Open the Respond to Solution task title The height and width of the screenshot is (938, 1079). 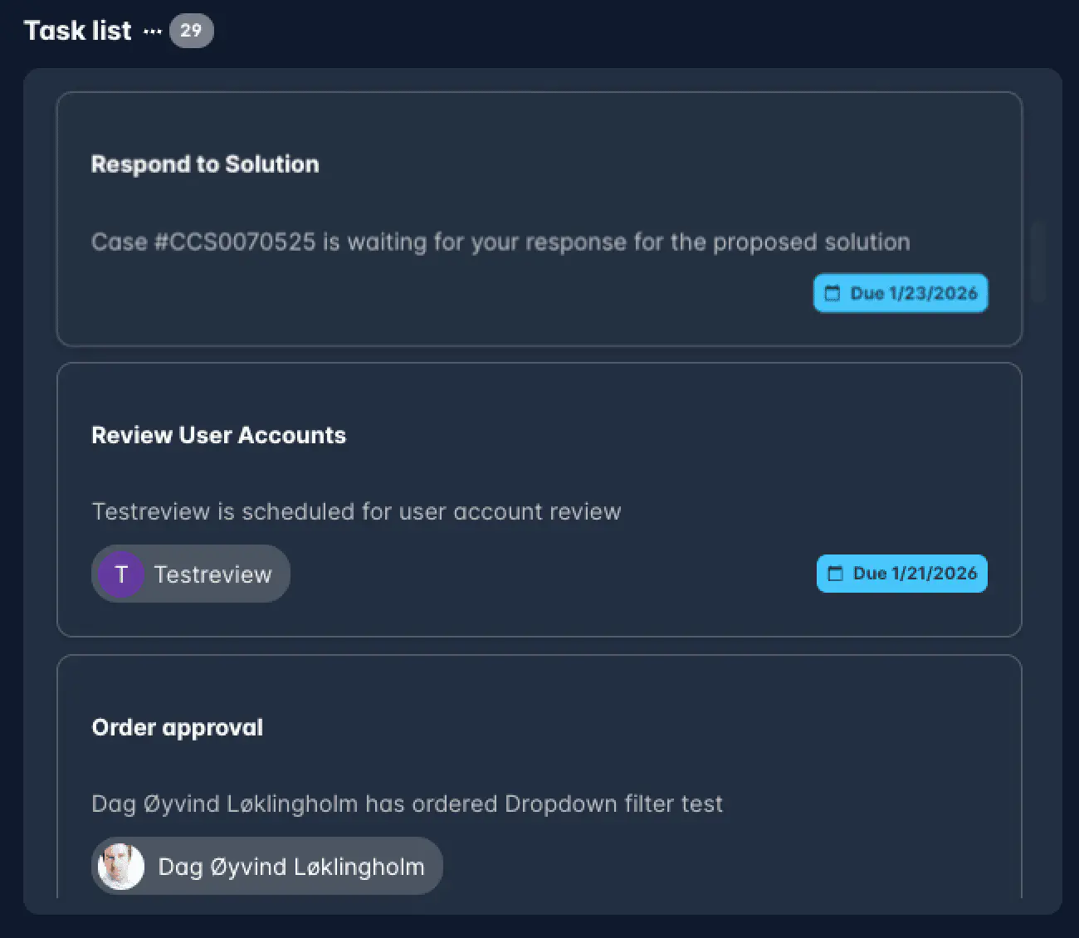tap(205, 164)
